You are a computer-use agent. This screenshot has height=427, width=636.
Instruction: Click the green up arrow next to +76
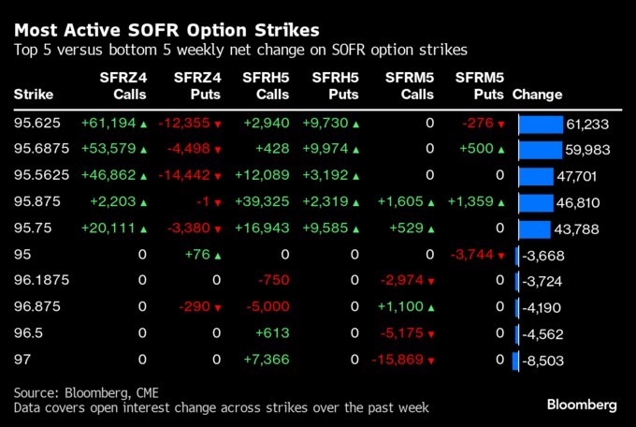coord(218,256)
